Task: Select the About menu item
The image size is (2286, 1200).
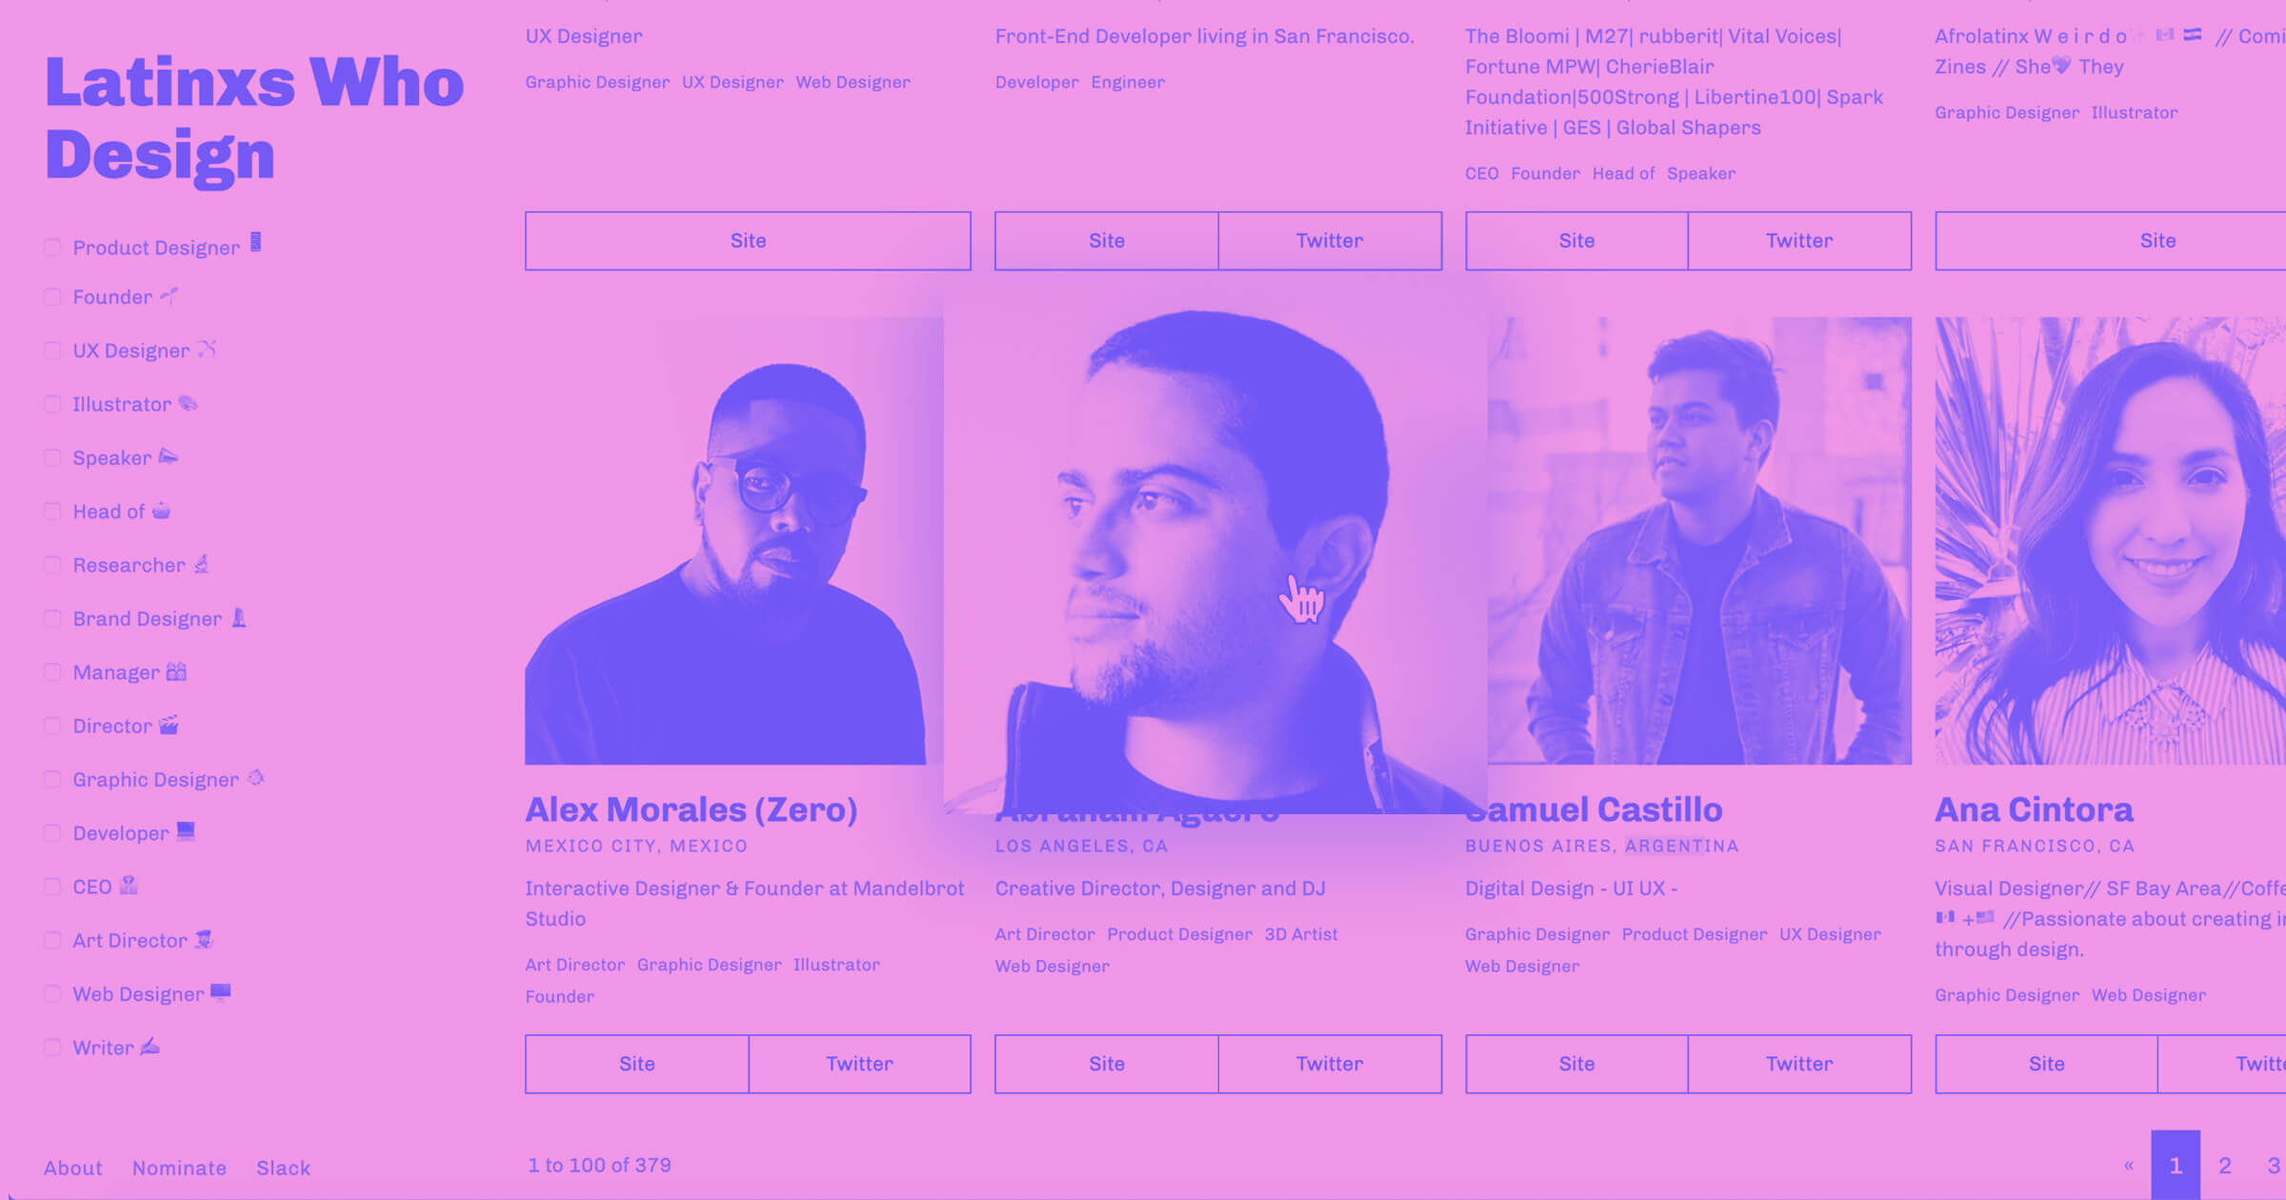Action: click(71, 1167)
